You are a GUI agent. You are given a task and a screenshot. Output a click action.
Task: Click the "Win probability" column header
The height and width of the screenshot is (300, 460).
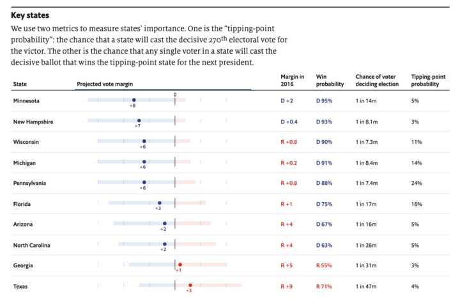tap(327, 81)
